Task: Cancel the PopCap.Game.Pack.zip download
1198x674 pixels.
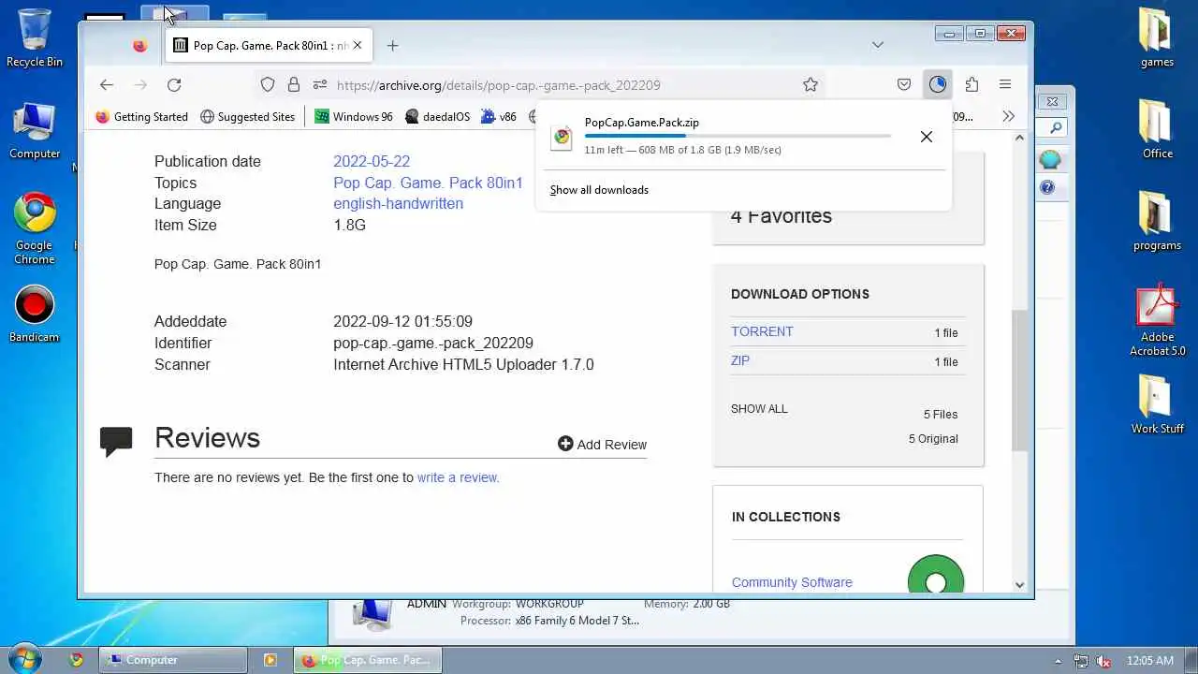Action: (927, 137)
